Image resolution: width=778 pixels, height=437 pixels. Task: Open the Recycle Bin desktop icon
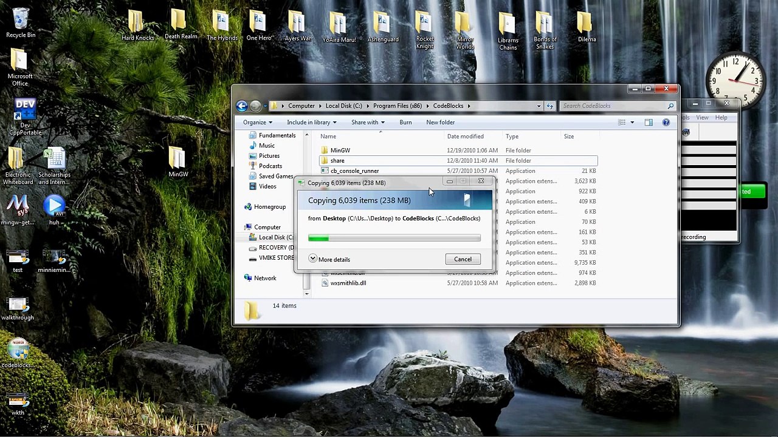click(20, 23)
